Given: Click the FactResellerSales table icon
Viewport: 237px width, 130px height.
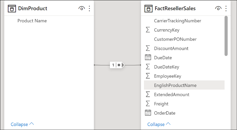Looking at the screenshot, I should tap(149, 8).
